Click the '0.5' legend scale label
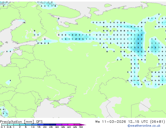Viewport: 166px width, 128px height. pos(9,127)
